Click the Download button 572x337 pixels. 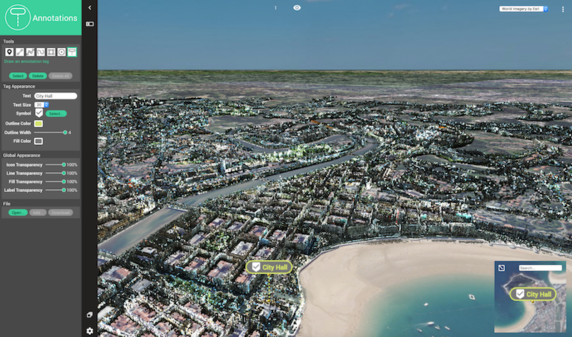[61, 213]
